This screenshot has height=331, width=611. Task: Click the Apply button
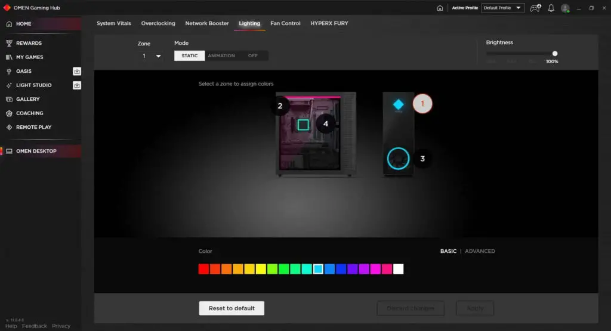(x=475, y=308)
